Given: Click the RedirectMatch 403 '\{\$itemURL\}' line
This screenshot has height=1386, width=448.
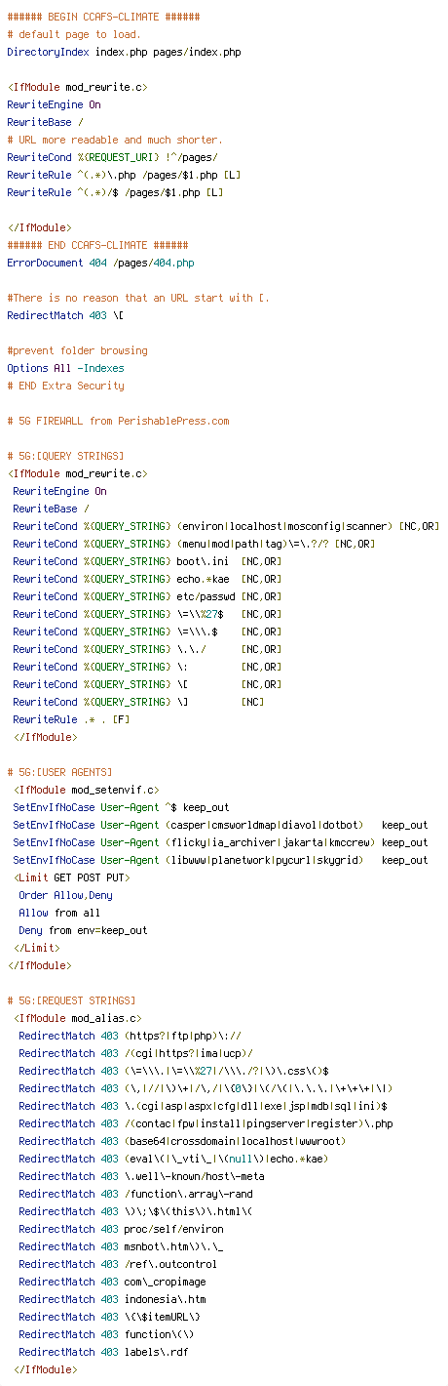Looking at the screenshot, I should 112,1317.
